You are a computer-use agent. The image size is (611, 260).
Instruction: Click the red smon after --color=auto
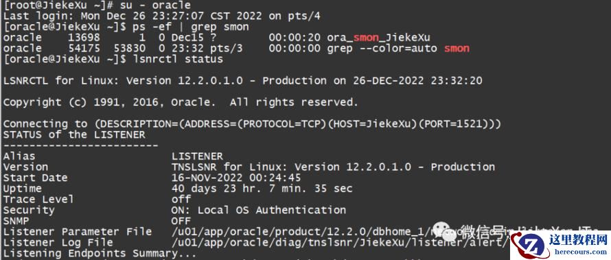457,48
